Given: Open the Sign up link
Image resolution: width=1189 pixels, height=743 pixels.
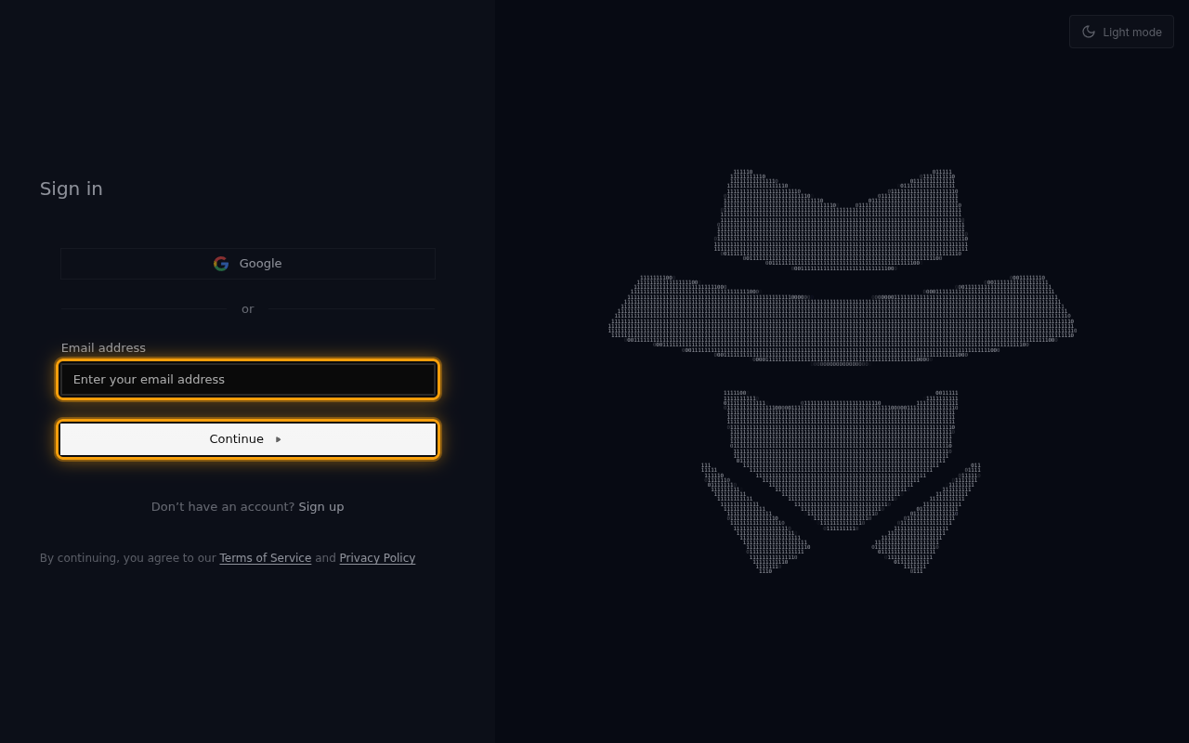Looking at the screenshot, I should point(321,507).
